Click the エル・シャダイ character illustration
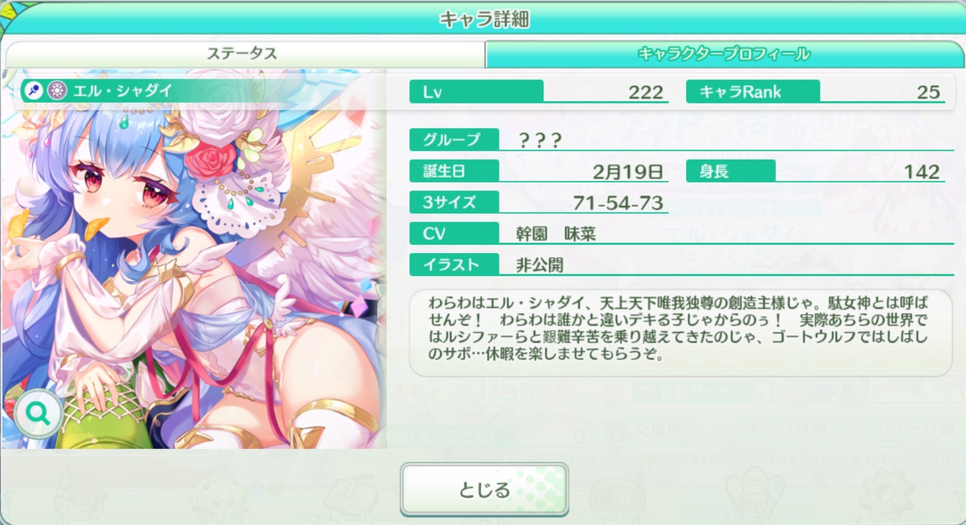Viewport: 966px width, 525px height. click(x=194, y=259)
